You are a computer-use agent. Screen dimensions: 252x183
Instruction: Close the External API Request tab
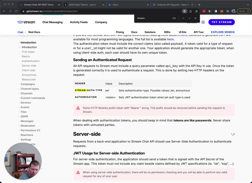(192, 5)
